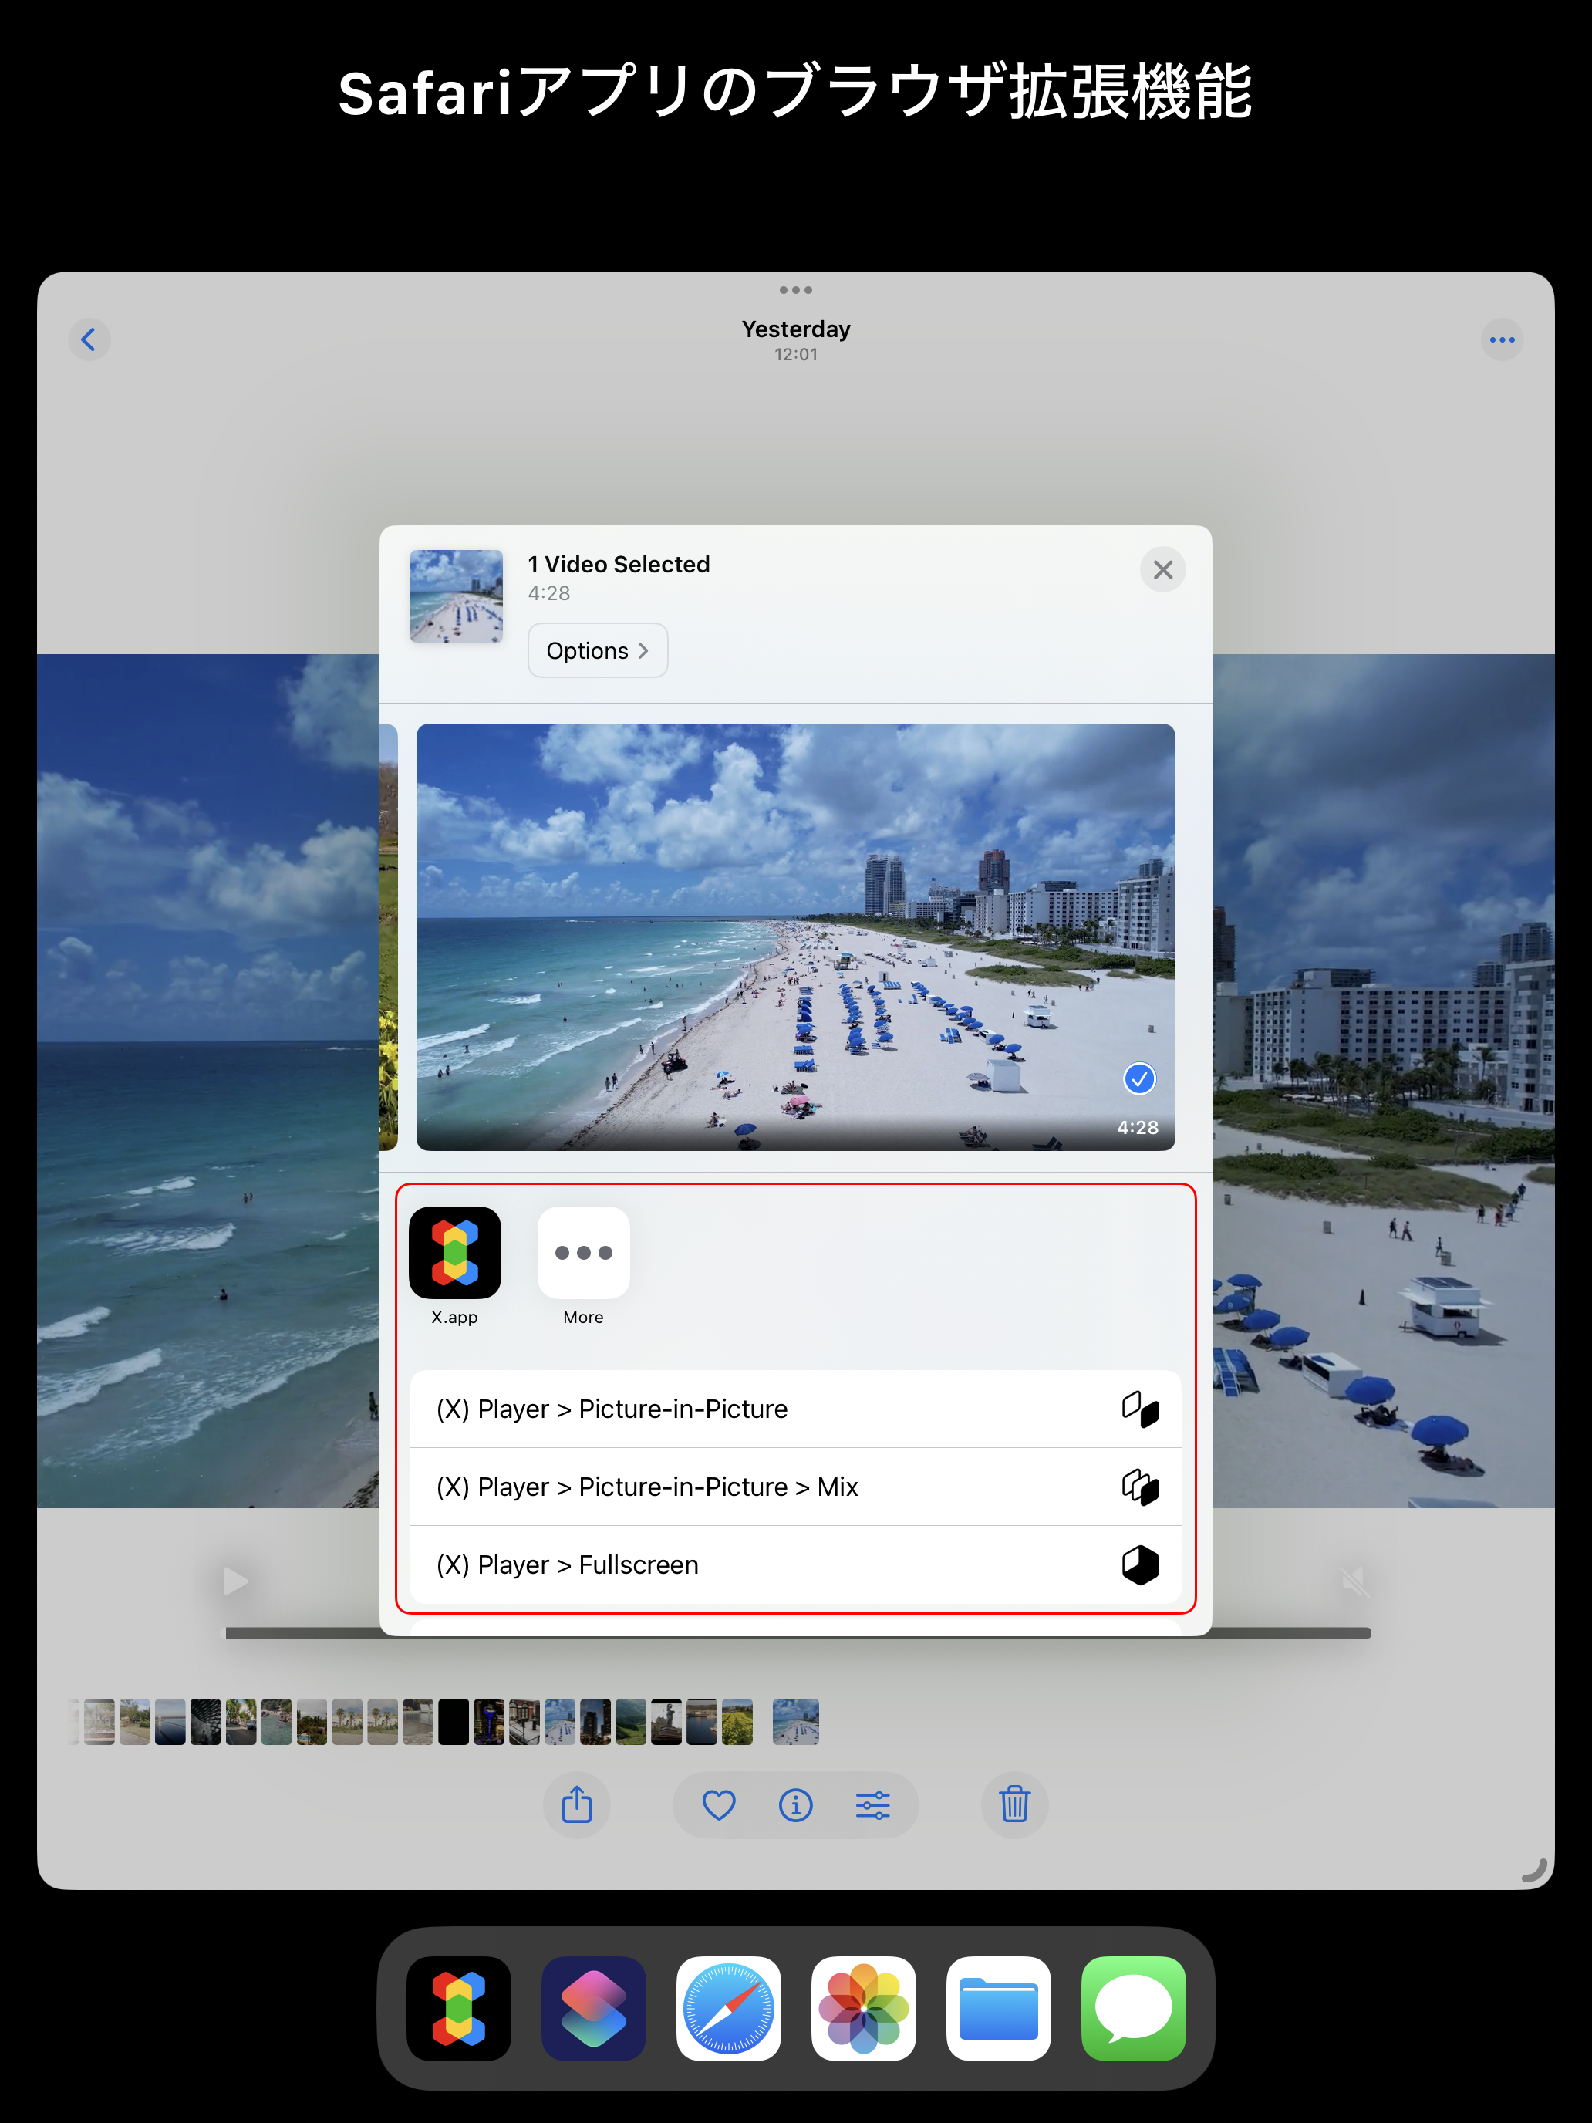The height and width of the screenshot is (2123, 1592).
Task: Open share sheet Options
Action: point(598,651)
